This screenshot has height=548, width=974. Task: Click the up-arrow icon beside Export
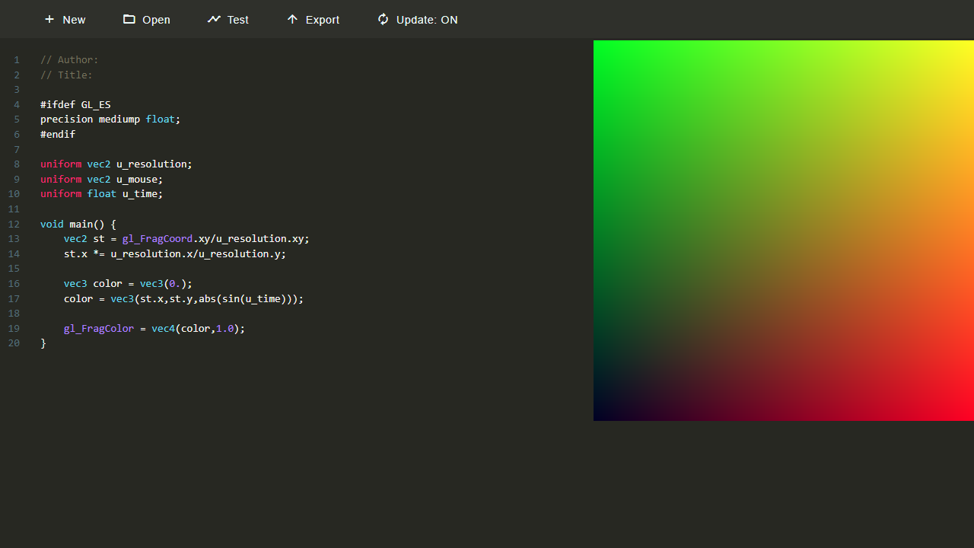click(292, 19)
